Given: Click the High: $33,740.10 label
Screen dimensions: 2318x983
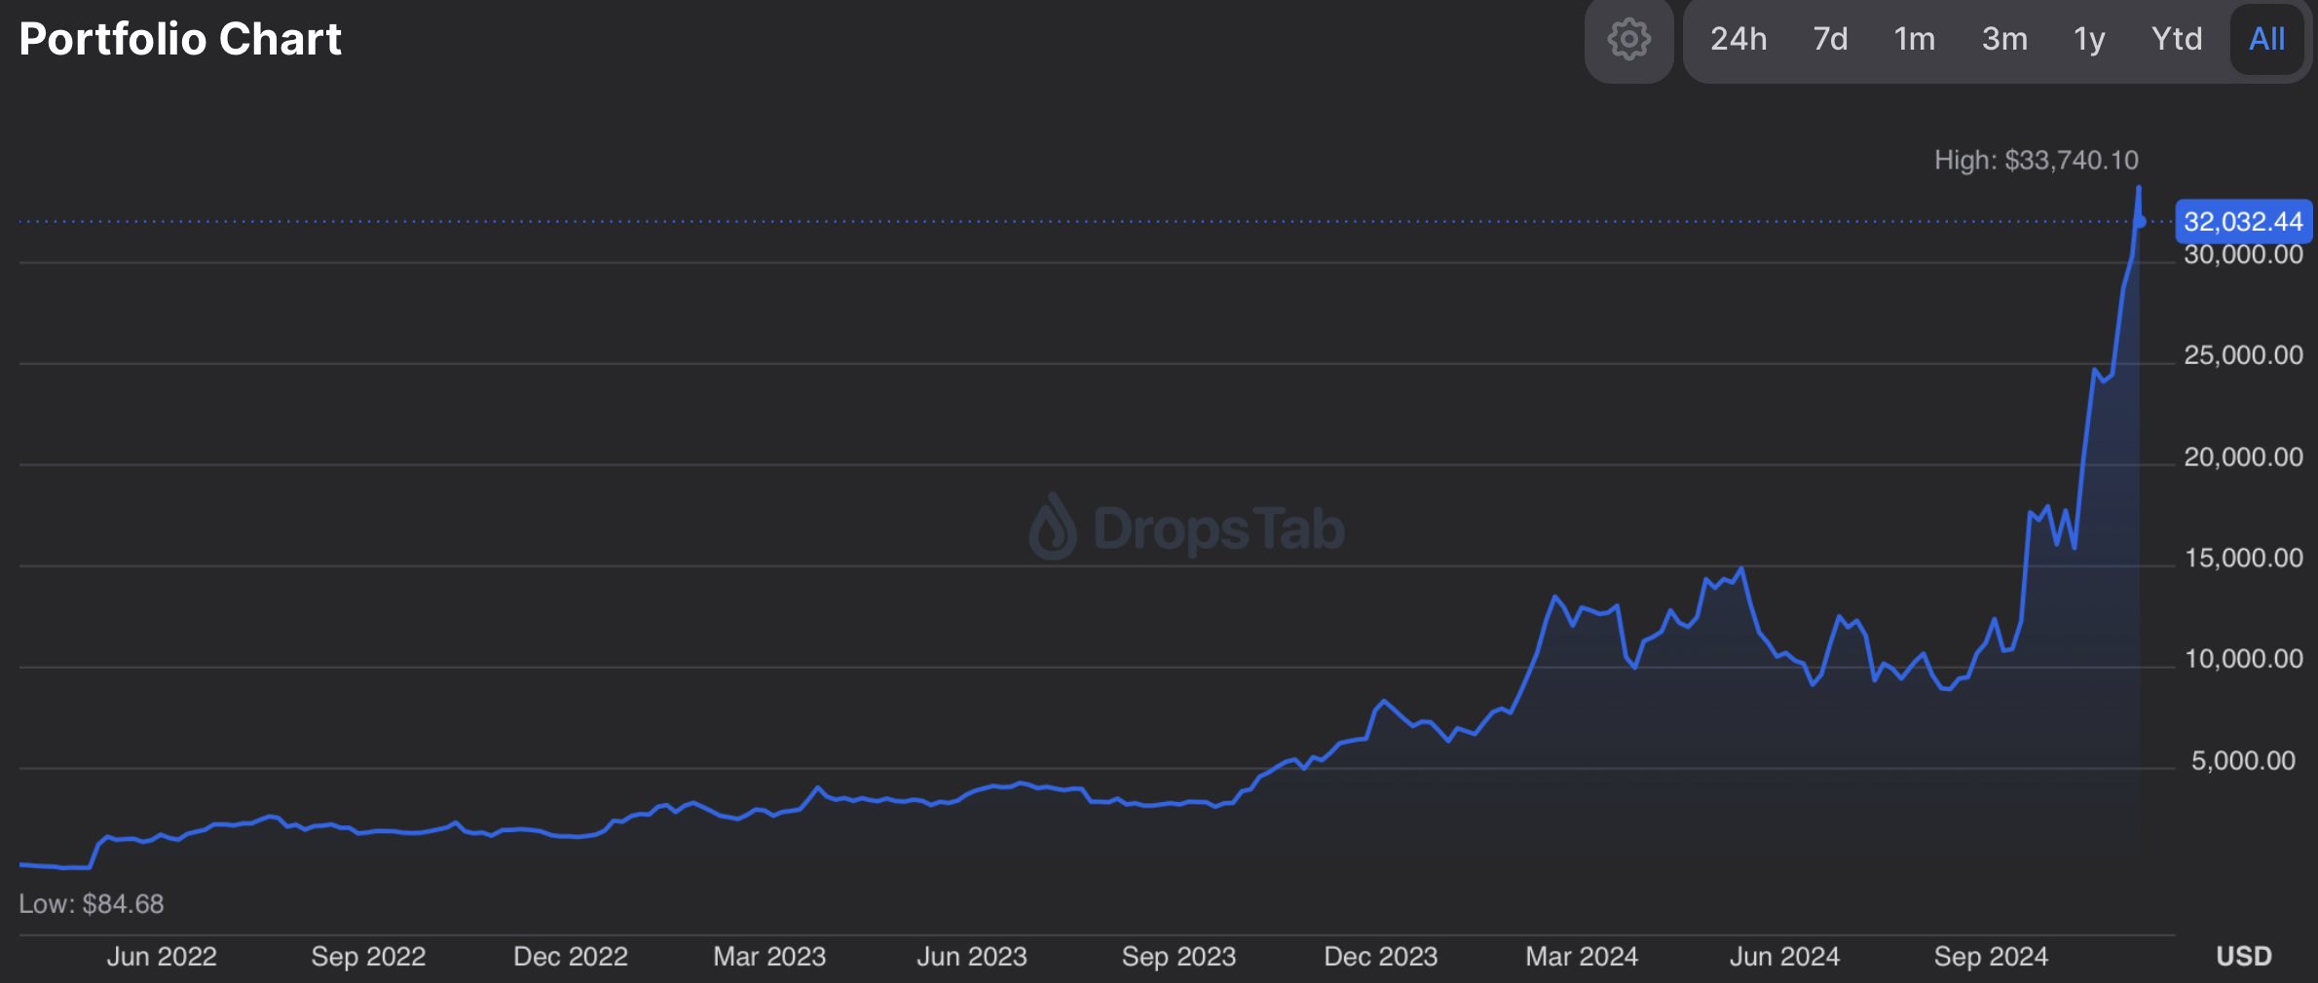Looking at the screenshot, I should tap(2037, 160).
